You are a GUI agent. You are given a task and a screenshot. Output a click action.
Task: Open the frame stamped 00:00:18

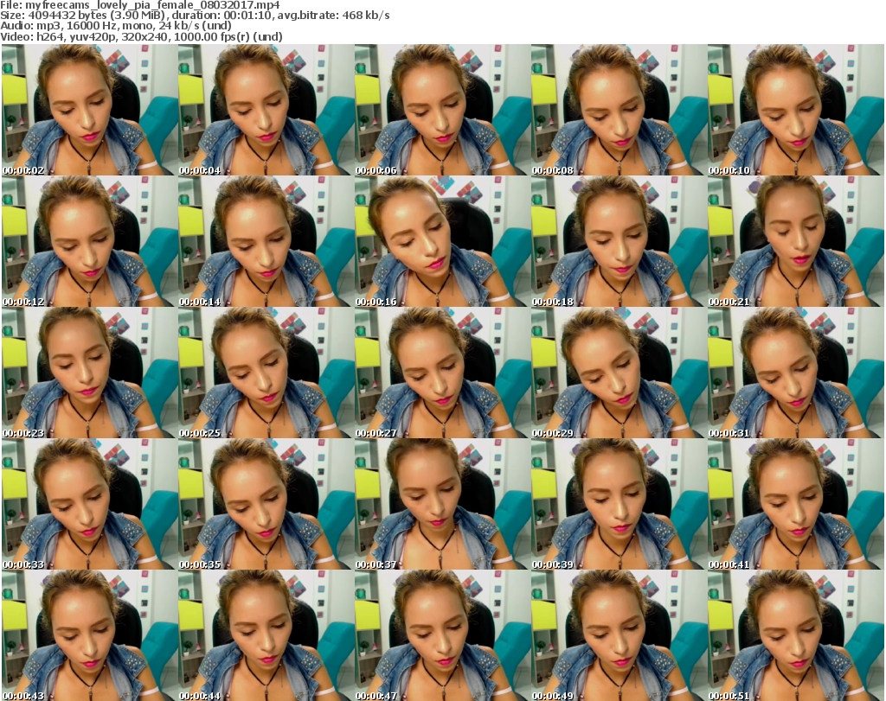pyautogui.click(x=619, y=241)
